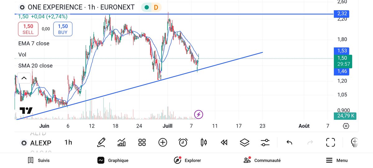Select the EMA 7 close indicator
The image size is (373, 168).
(34, 44)
